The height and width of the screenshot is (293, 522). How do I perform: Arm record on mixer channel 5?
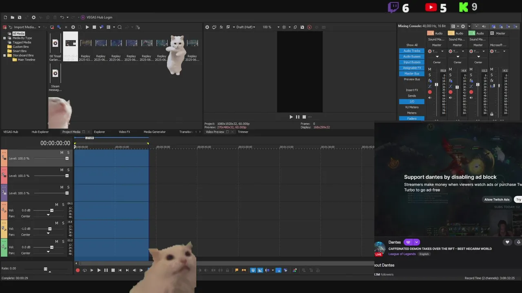coord(450,92)
